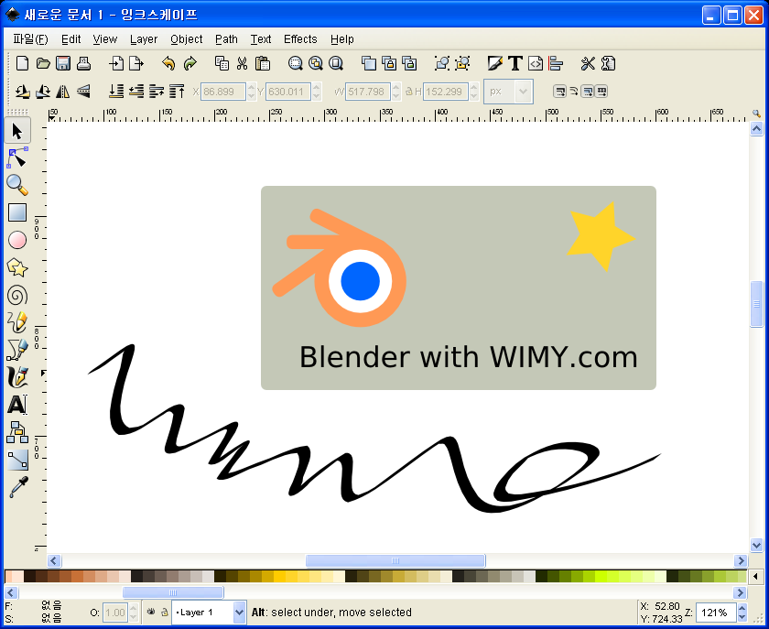Toggle the width/height ratio lock

(408, 92)
